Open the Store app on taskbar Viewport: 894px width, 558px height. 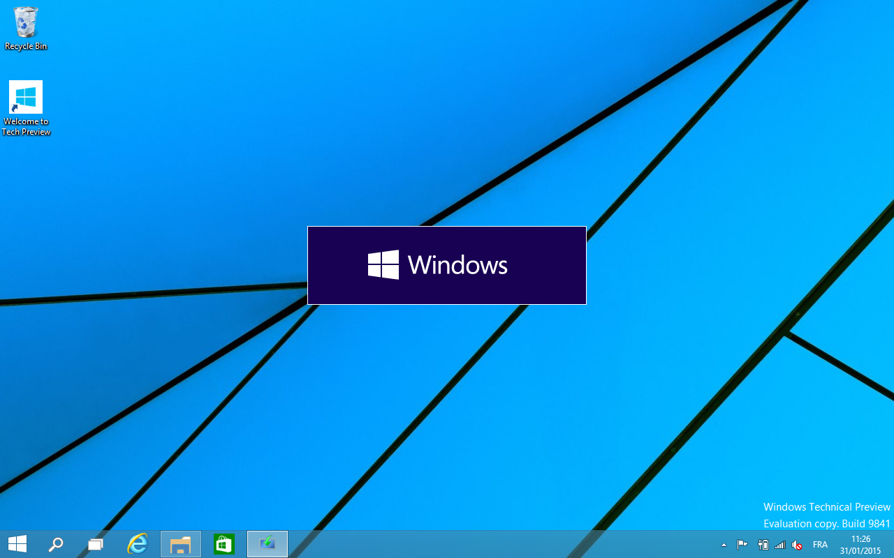[224, 544]
